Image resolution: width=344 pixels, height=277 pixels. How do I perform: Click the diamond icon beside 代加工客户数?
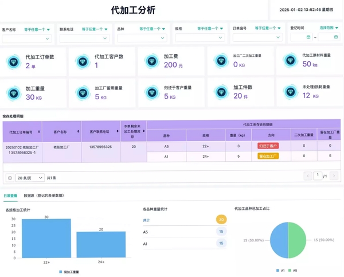(83, 62)
